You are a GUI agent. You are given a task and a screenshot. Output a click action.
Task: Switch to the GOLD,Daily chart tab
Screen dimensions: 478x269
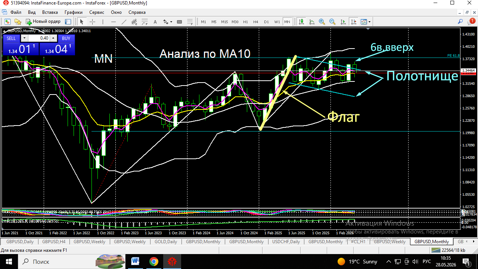coord(167,242)
